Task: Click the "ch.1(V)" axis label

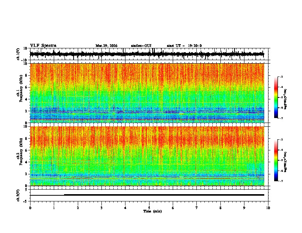Action: coord(18,54)
